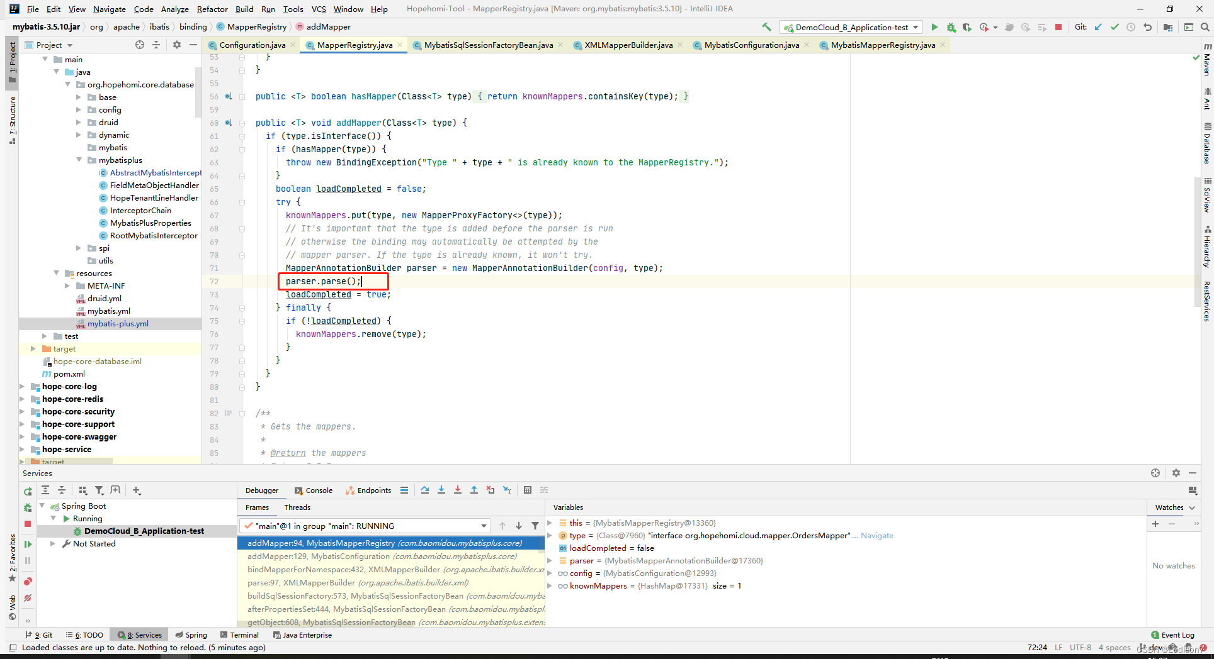This screenshot has width=1214, height=659.
Task: Switch to Configuration.java editor tab
Action: (x=252, y=45)
